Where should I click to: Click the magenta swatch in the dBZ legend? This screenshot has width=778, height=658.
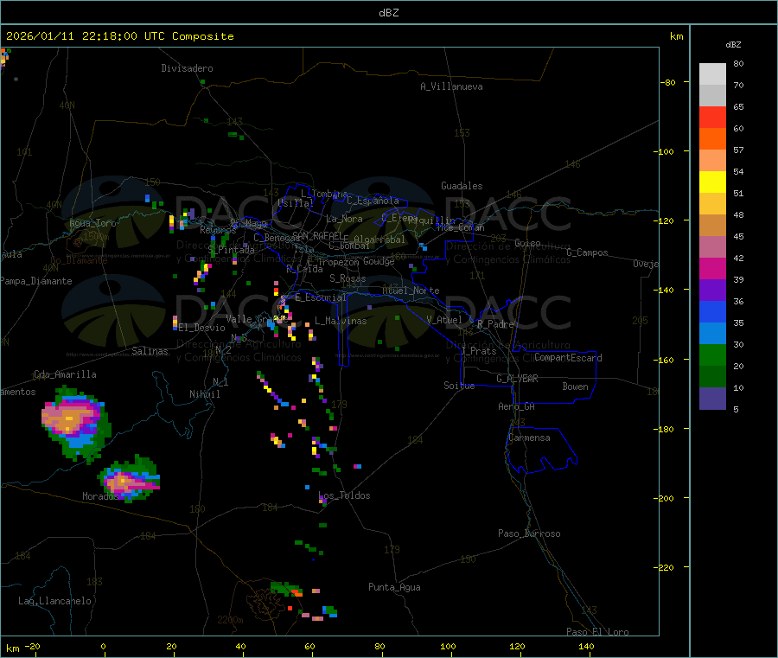(x=712, y=268)
